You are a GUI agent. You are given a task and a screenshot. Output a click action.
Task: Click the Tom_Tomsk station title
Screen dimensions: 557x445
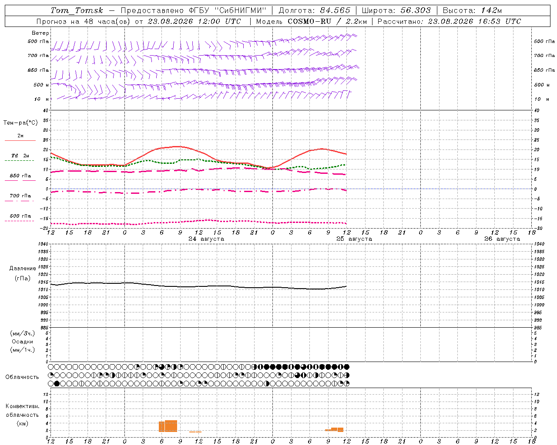[x=77, y=10]
